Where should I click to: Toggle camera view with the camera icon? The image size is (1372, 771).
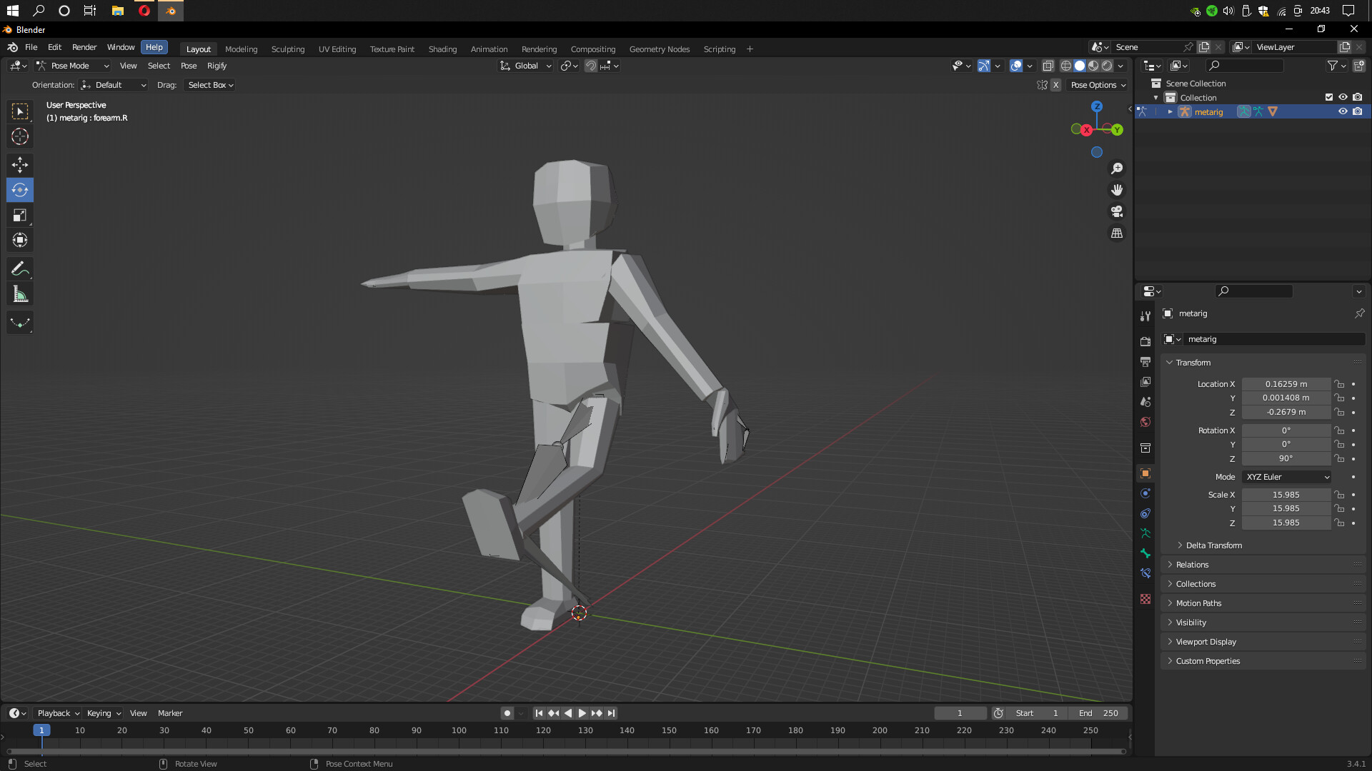coord(1117,211)
